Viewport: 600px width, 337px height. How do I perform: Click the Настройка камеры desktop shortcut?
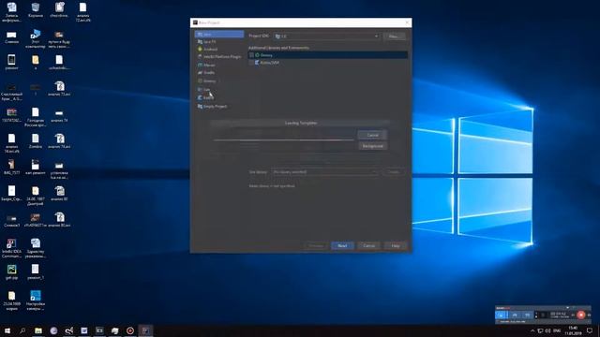point(36,300)
